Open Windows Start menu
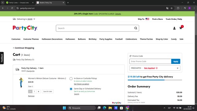 (x=64, y=108)
